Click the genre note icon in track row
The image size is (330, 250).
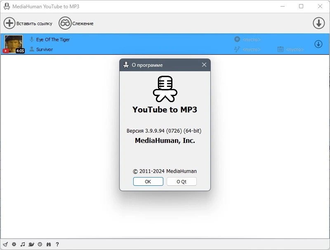[237, 49]
